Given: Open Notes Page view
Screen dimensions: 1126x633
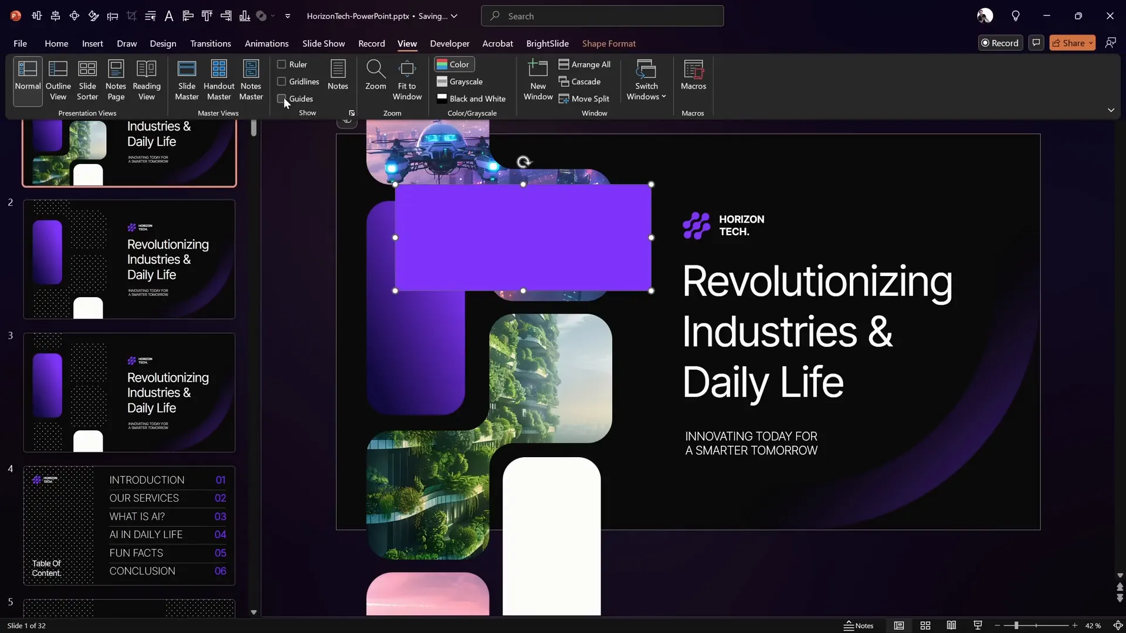Looking at the screenshot, I should (x=116, y=80).
